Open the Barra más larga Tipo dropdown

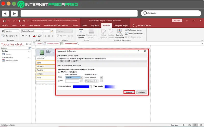click(101, 77)
